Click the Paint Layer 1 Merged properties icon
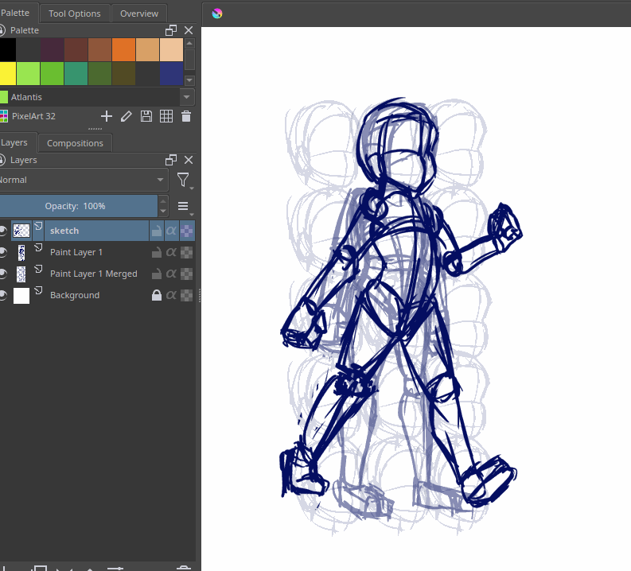631x571 pixels. click(38, 269)
